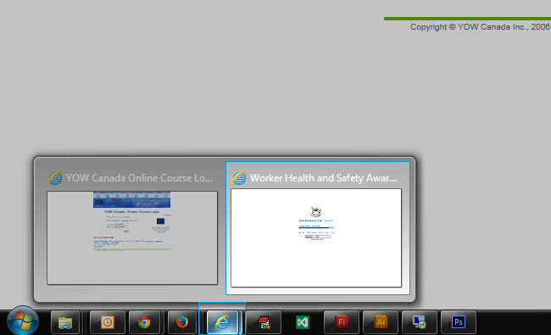Image resolution: width=551 pixels, height=335 pixels.
Task: Click the YOW Canada Online Course Lo... title
Action: [139, 178]
